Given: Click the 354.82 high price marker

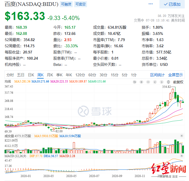Looking at the screenshot, I should coord(166,87).
